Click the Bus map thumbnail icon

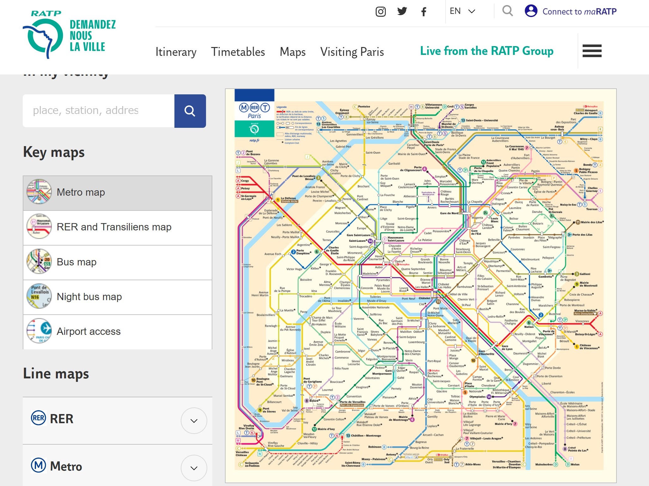tap(39, 261)
